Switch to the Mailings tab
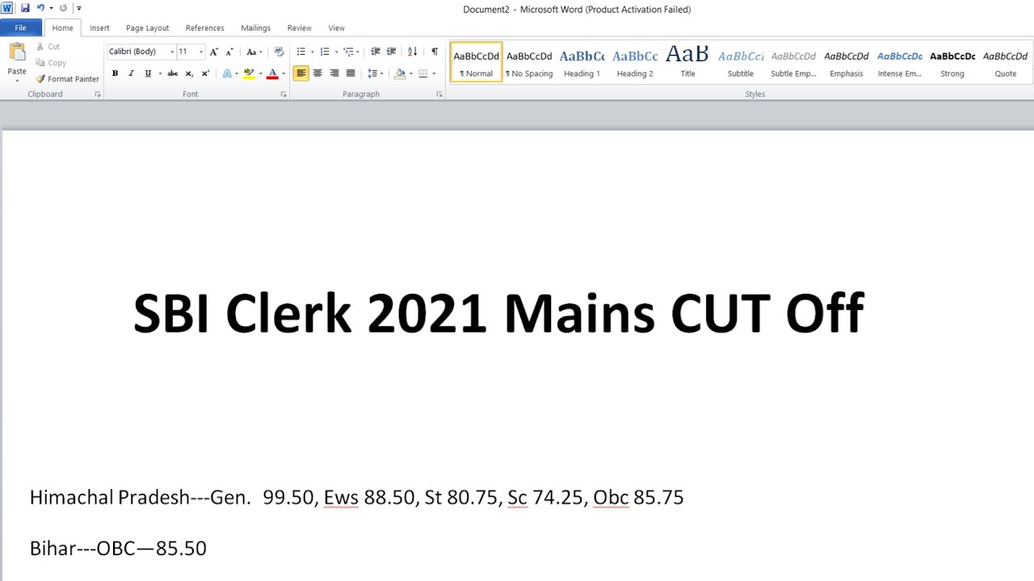 pyautogui.click(x=256, y=28)
